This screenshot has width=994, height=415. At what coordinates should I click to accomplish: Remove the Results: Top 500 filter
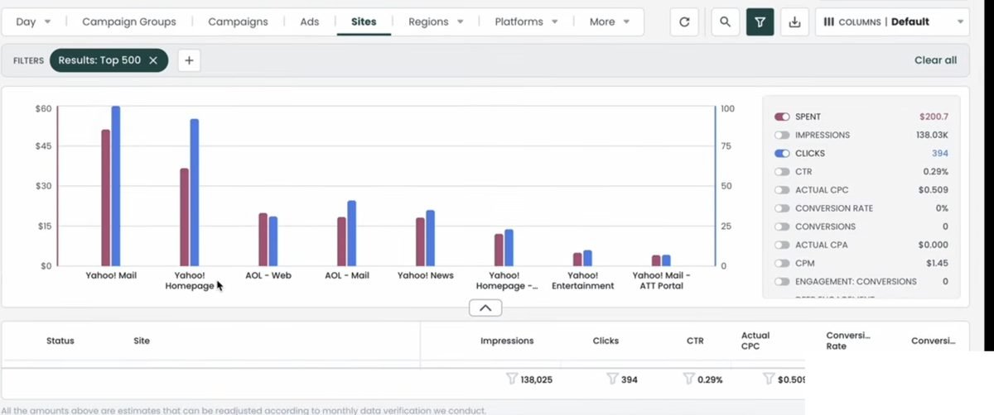[153, 60]
